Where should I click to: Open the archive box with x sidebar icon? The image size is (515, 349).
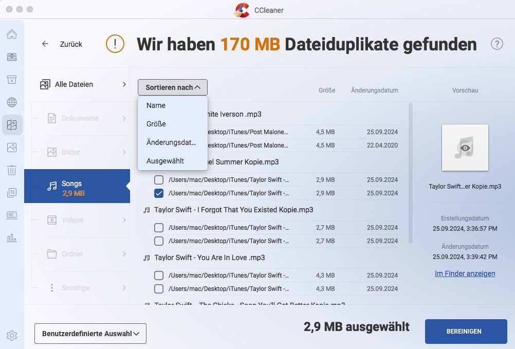coord(12,80)
